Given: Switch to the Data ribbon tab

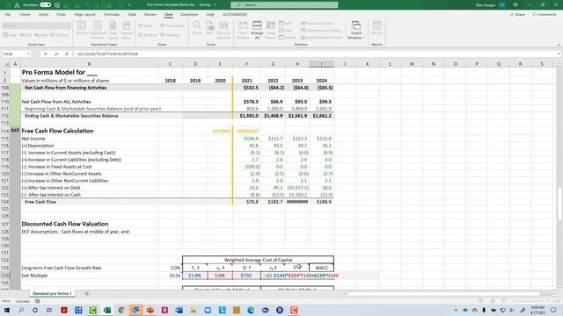Looking at the screenshot, I should [x=132, y=14].
